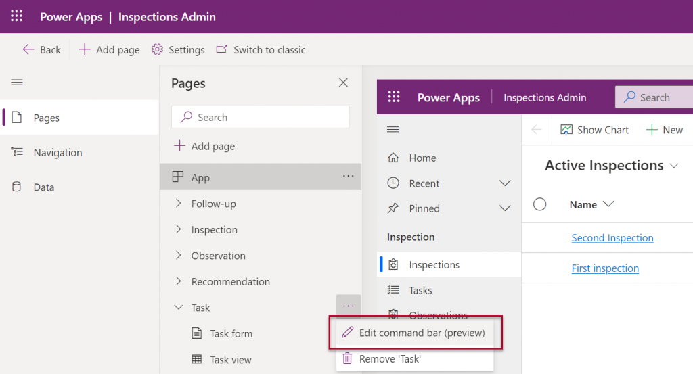Toggle the preview site map hamburger
693x374 pixels.
coord(393,129)
